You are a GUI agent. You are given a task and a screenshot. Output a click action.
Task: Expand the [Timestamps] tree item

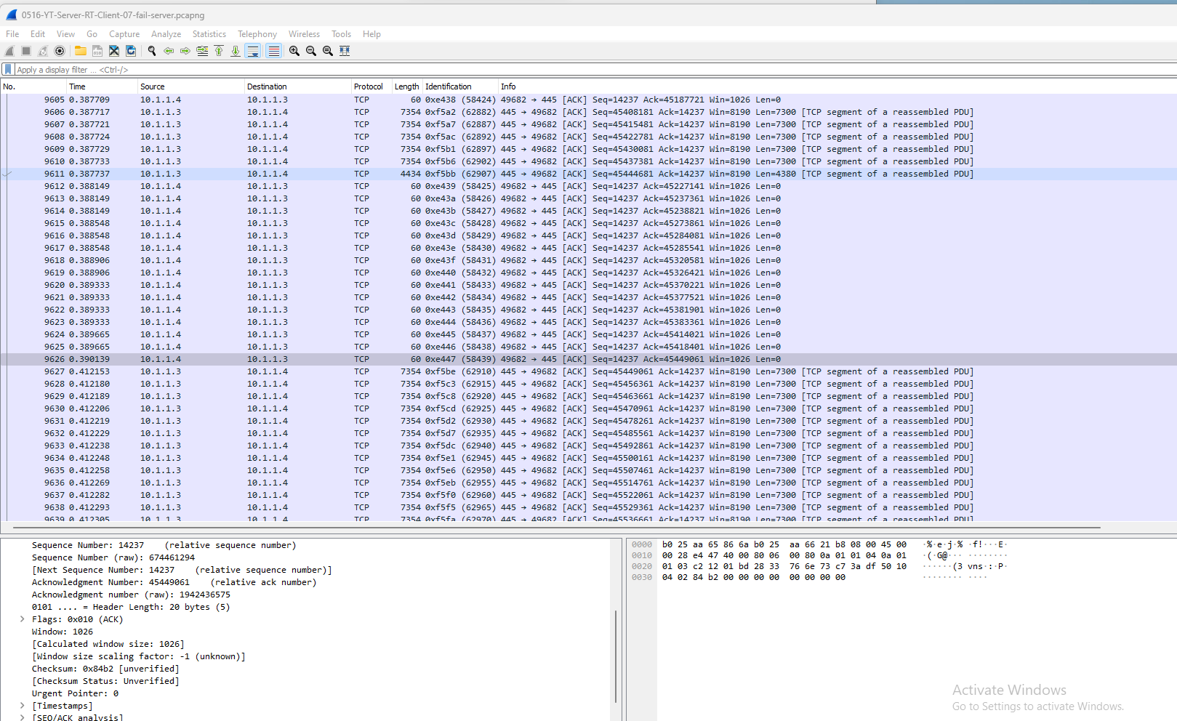click(x=23, y=706)
